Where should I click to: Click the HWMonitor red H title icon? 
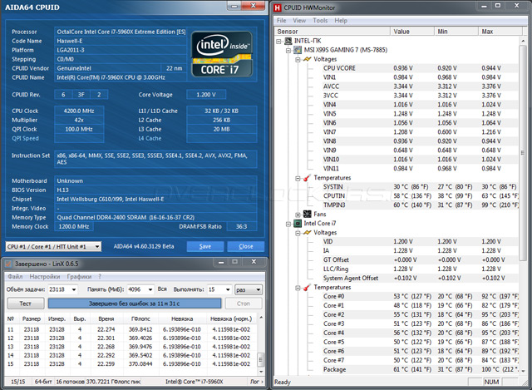tap(278, 7)
